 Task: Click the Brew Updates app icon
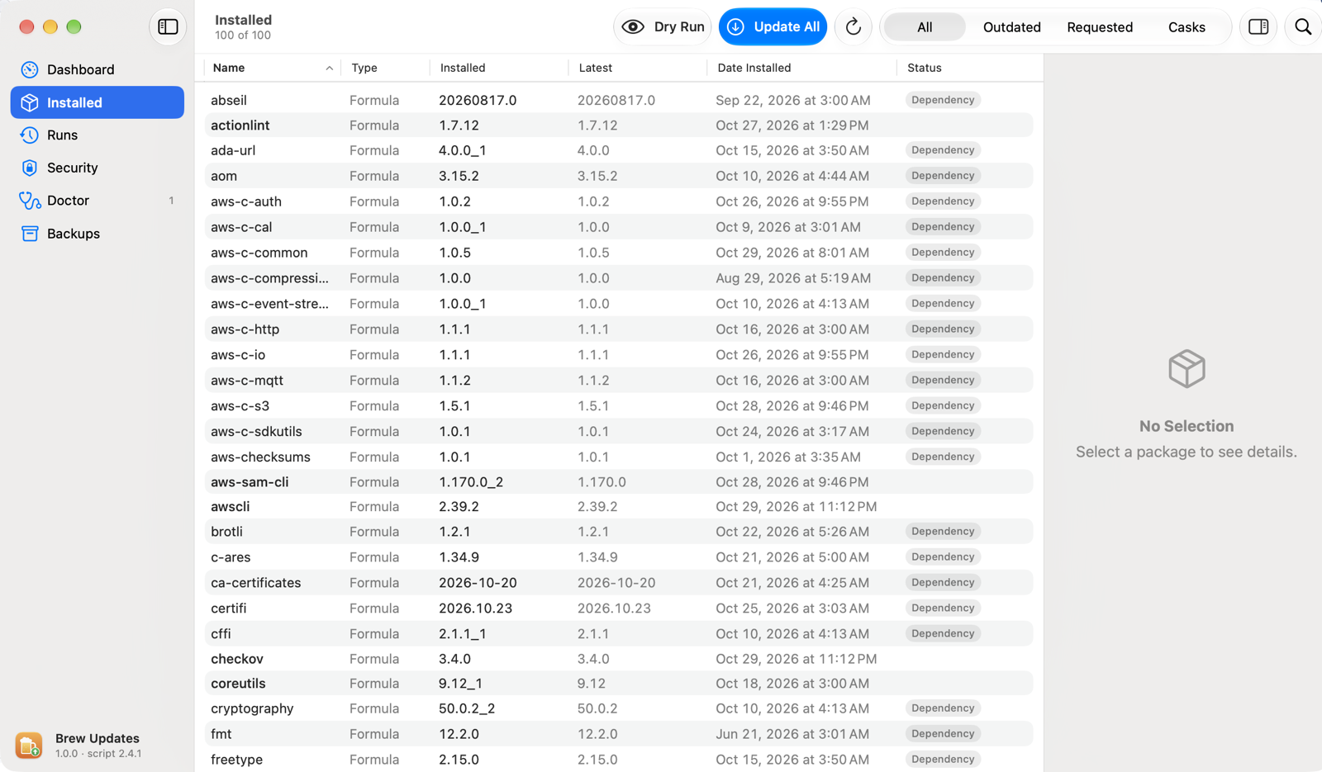coord(29,745)
